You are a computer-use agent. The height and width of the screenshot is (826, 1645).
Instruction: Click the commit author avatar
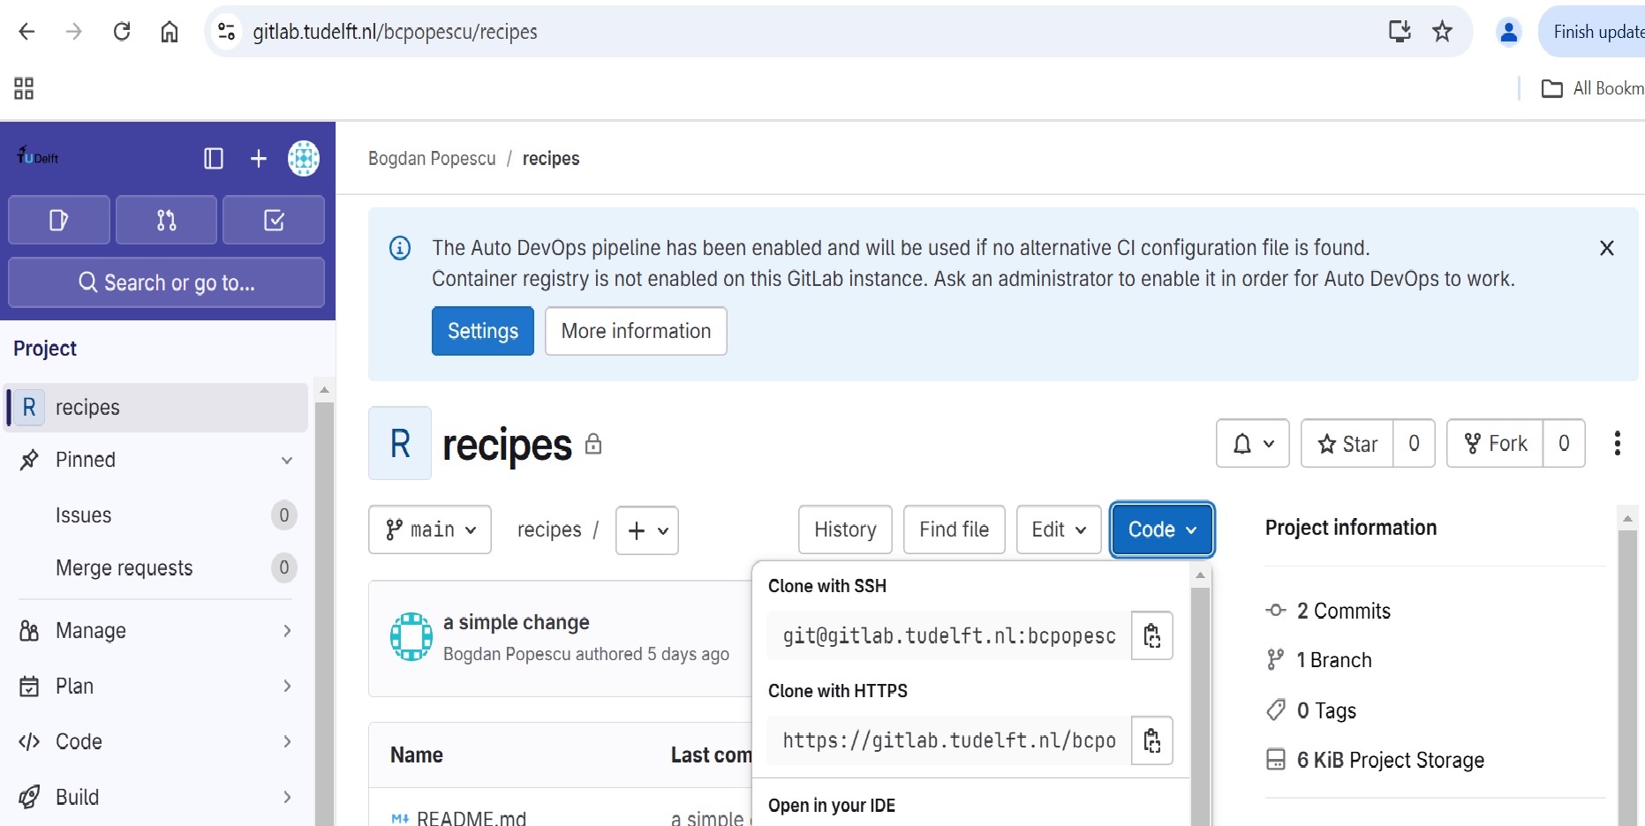click(x=411, y=636)
